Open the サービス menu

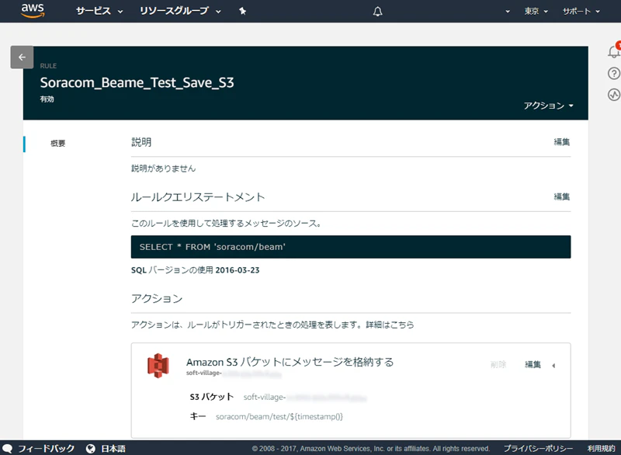coord(99,11)
